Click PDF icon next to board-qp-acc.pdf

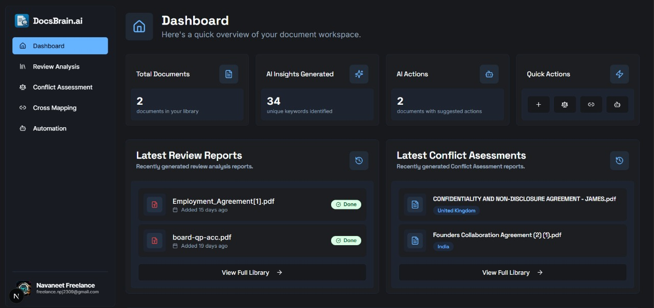coord(154,241)
